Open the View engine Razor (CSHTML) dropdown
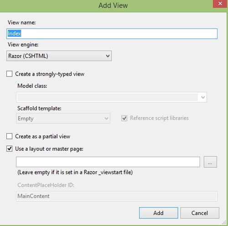Viewport: 228px width, 226px height. click(x=59, y=56)
